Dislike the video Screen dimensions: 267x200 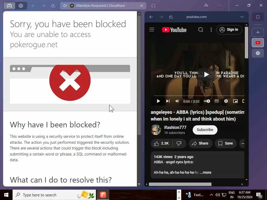[x=179, y=143]
